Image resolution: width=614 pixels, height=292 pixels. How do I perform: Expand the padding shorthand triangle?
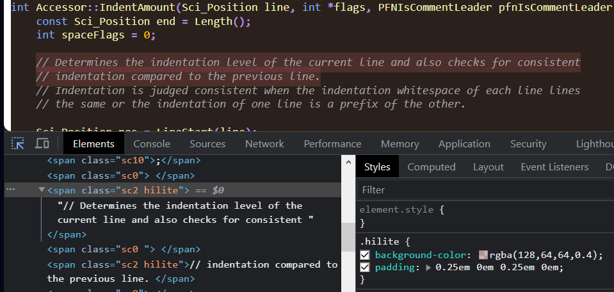(x=428, y=268)
